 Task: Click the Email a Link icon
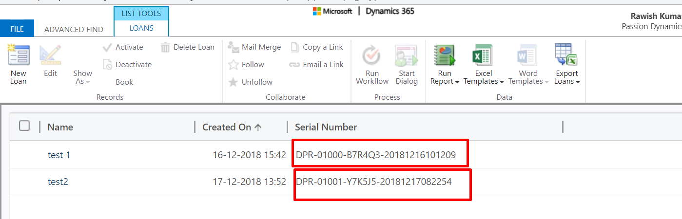pyautogui.click(x=294, y=65)
